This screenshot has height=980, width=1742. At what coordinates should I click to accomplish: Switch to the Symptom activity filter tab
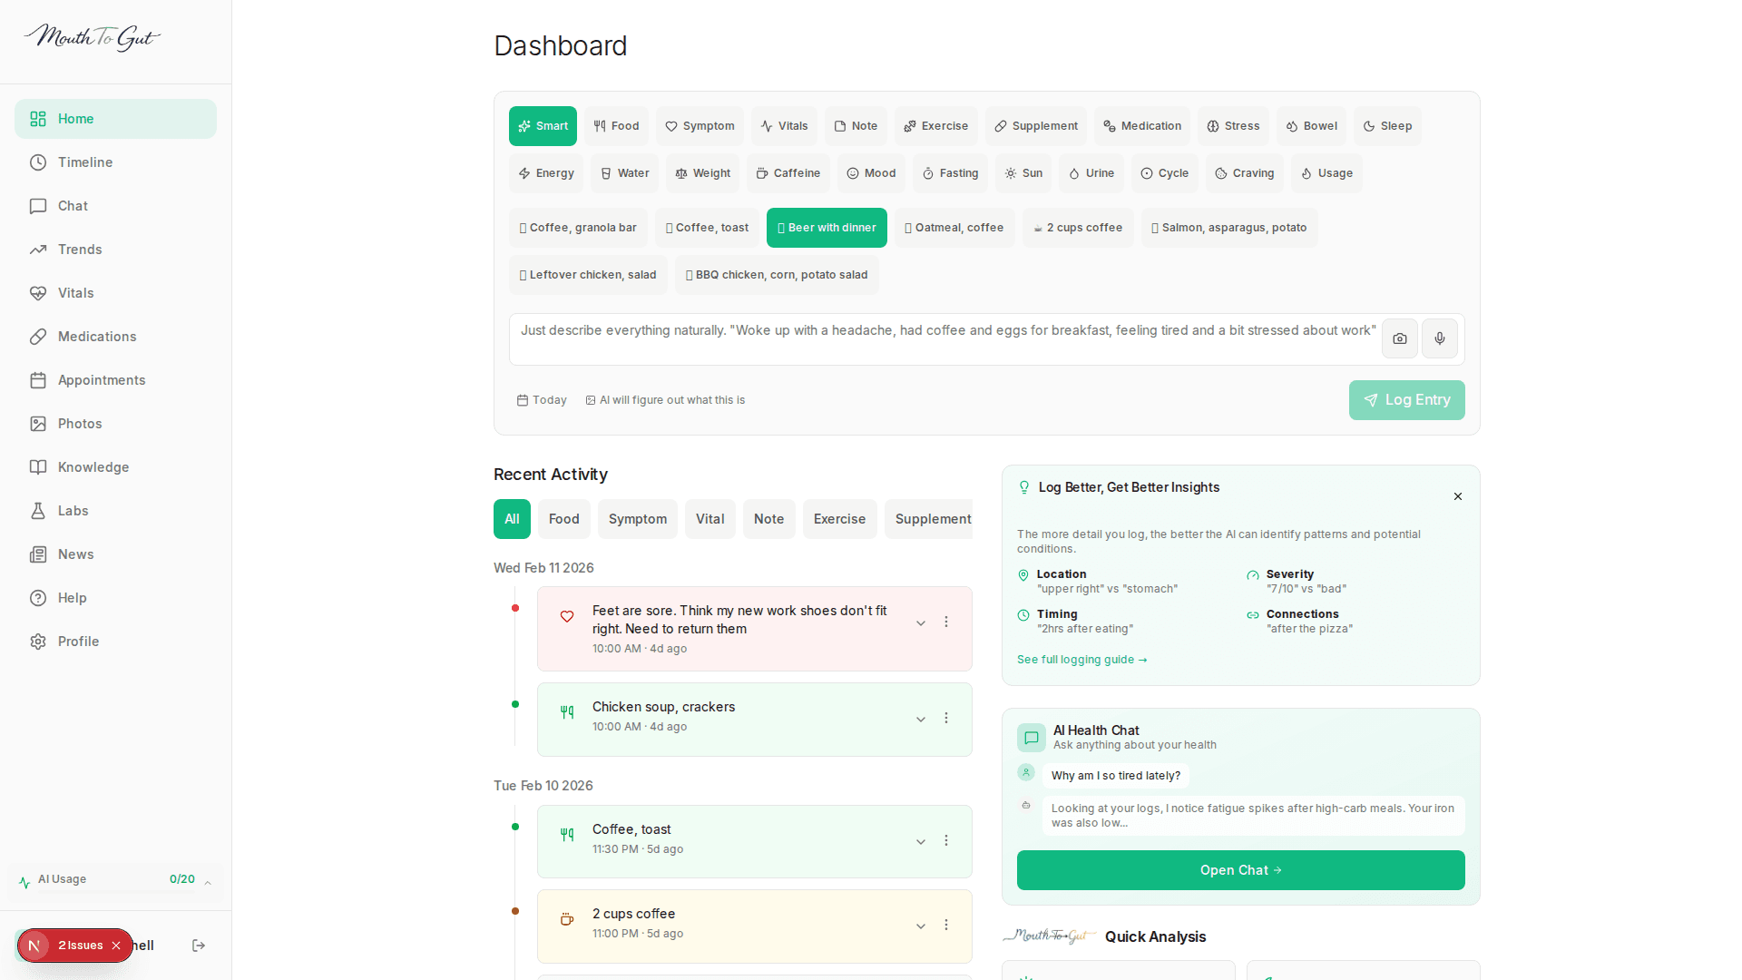pyautogui.click(x=637, y=519)
